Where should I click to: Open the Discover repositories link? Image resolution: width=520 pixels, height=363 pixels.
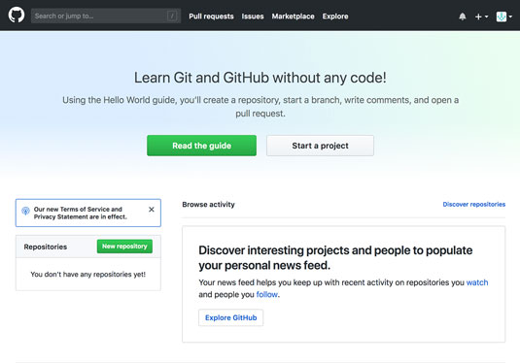(x=474, y=205)
